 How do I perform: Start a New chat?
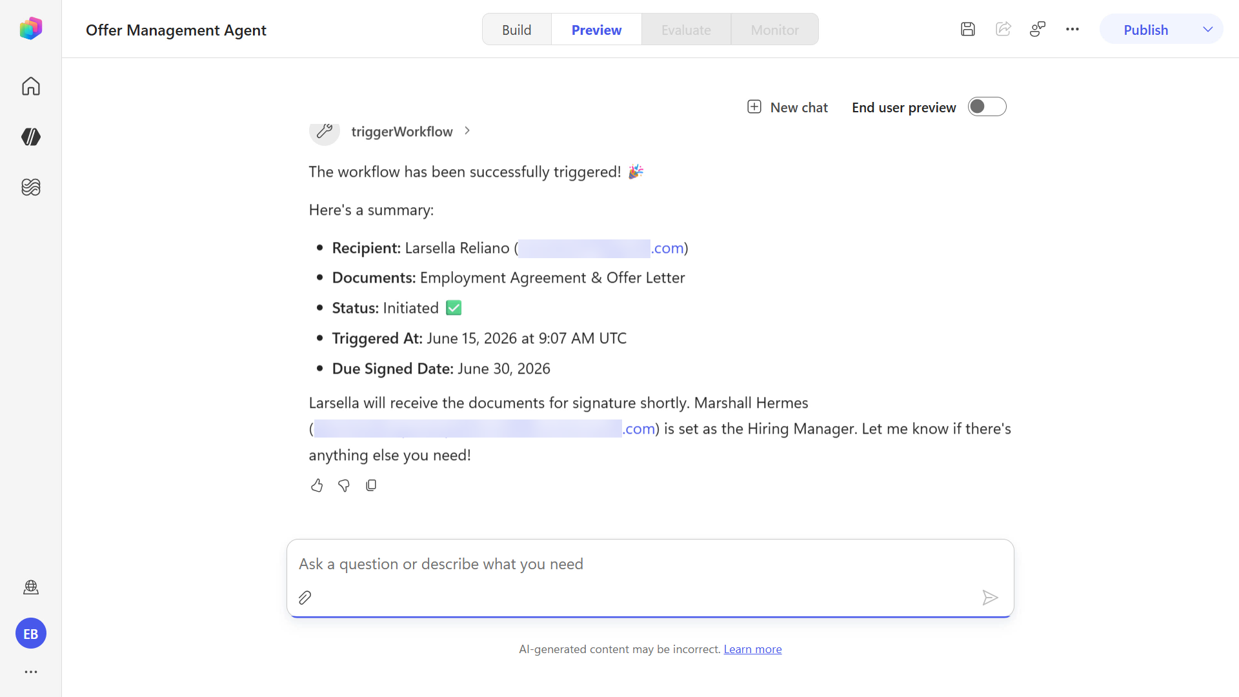click(x=787, y=107)
